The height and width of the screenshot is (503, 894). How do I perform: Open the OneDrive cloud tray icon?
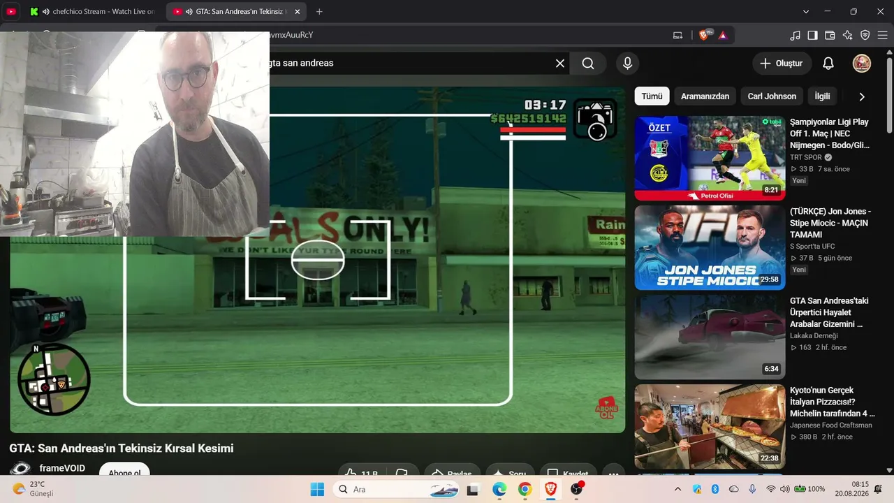(x=733, y=489)
